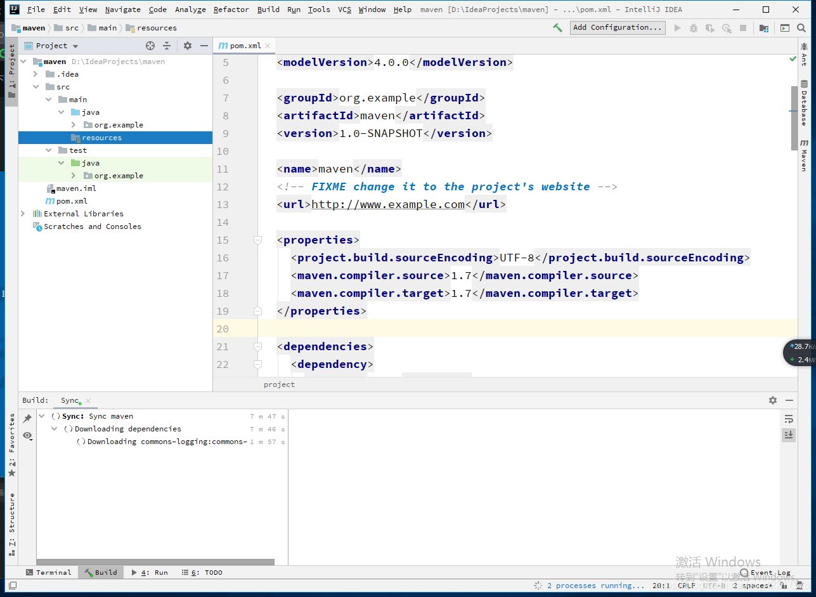The image size is (816, 597).
Task: Click the background processes spinner in status bar
Action: coord(538,586)
